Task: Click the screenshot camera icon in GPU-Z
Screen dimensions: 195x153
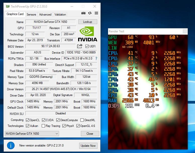Action: pos(83,13)
